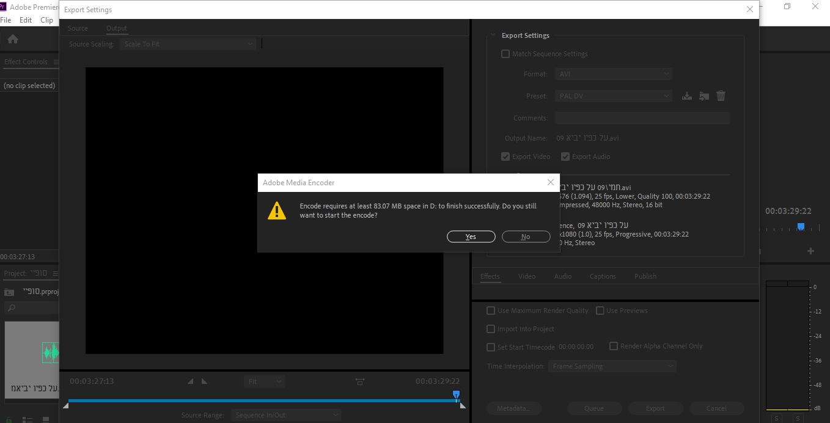Screen dimensions: 830x423
Task: Click the Home icon in Premiere
Action: tap(13, 39)
